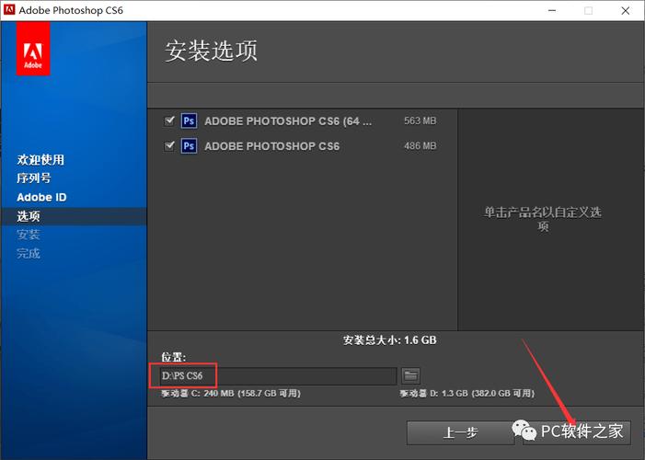Image resolution: width=645 pixels, height=460 pixels.
Task: Close the Adobe Photoshop CS6 installer window
Action: click(x=626, y=10)
